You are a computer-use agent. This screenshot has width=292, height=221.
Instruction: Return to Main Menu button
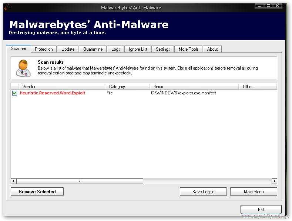click(254, 191)
